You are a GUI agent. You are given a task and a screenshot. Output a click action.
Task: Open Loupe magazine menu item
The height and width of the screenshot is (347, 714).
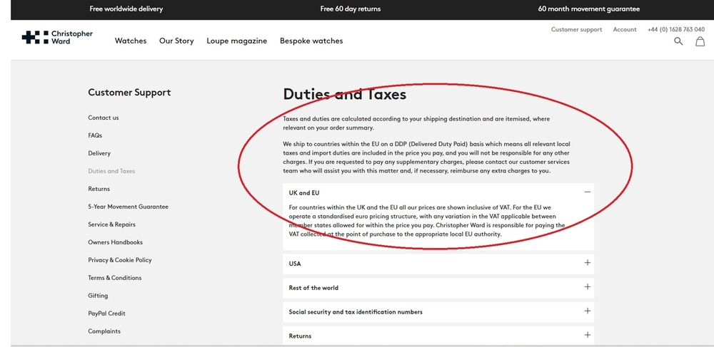(x=237, y=41)
